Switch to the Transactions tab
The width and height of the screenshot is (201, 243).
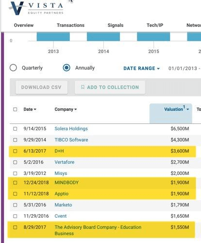coord(70,25)
